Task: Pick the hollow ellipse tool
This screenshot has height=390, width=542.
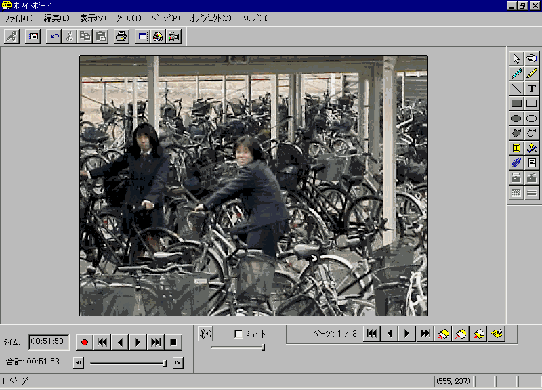Action: click(x=532, y=118)
